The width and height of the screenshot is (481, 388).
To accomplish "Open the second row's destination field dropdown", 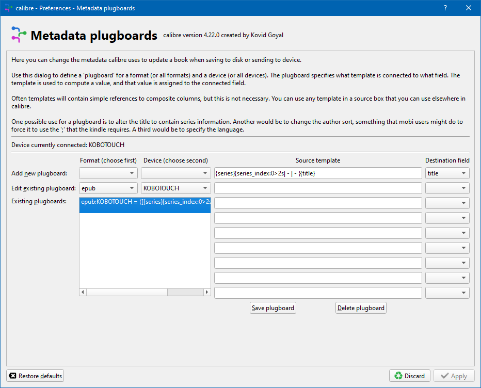I will coord(447,188).
